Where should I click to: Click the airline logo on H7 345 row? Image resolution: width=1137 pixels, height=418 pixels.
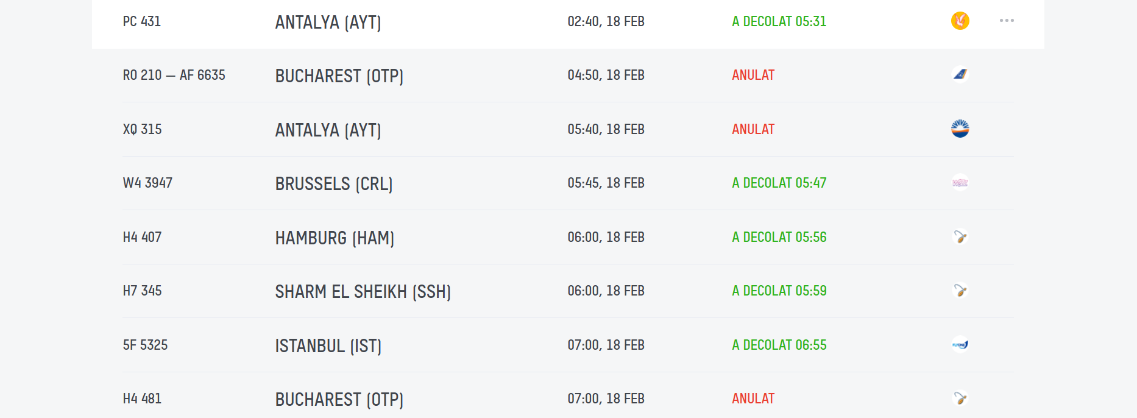pyautogui.click(x=960, y=290)
